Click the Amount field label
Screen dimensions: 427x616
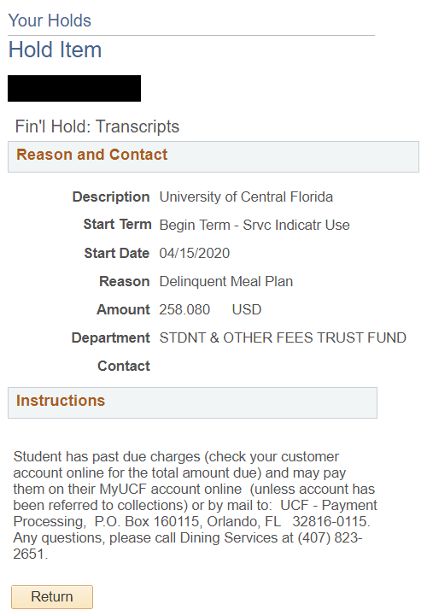123,309
